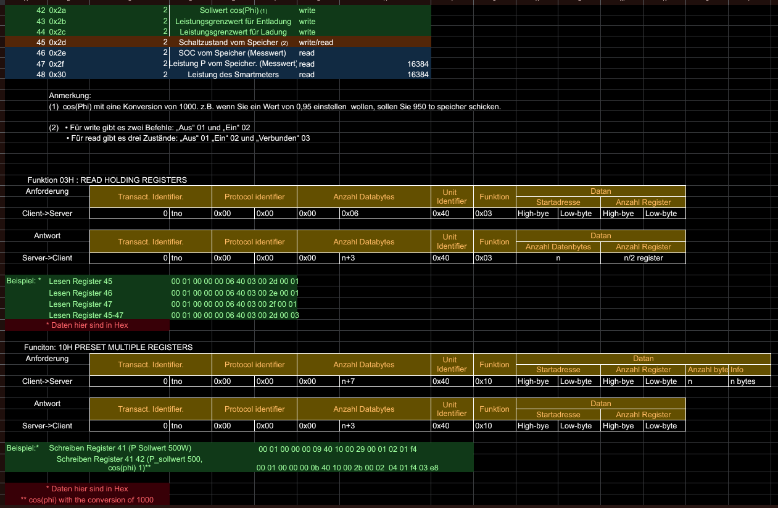Select the 'Lesen Register 46' example label
Viewport: 778px width, 508px height.
(80, 293)
